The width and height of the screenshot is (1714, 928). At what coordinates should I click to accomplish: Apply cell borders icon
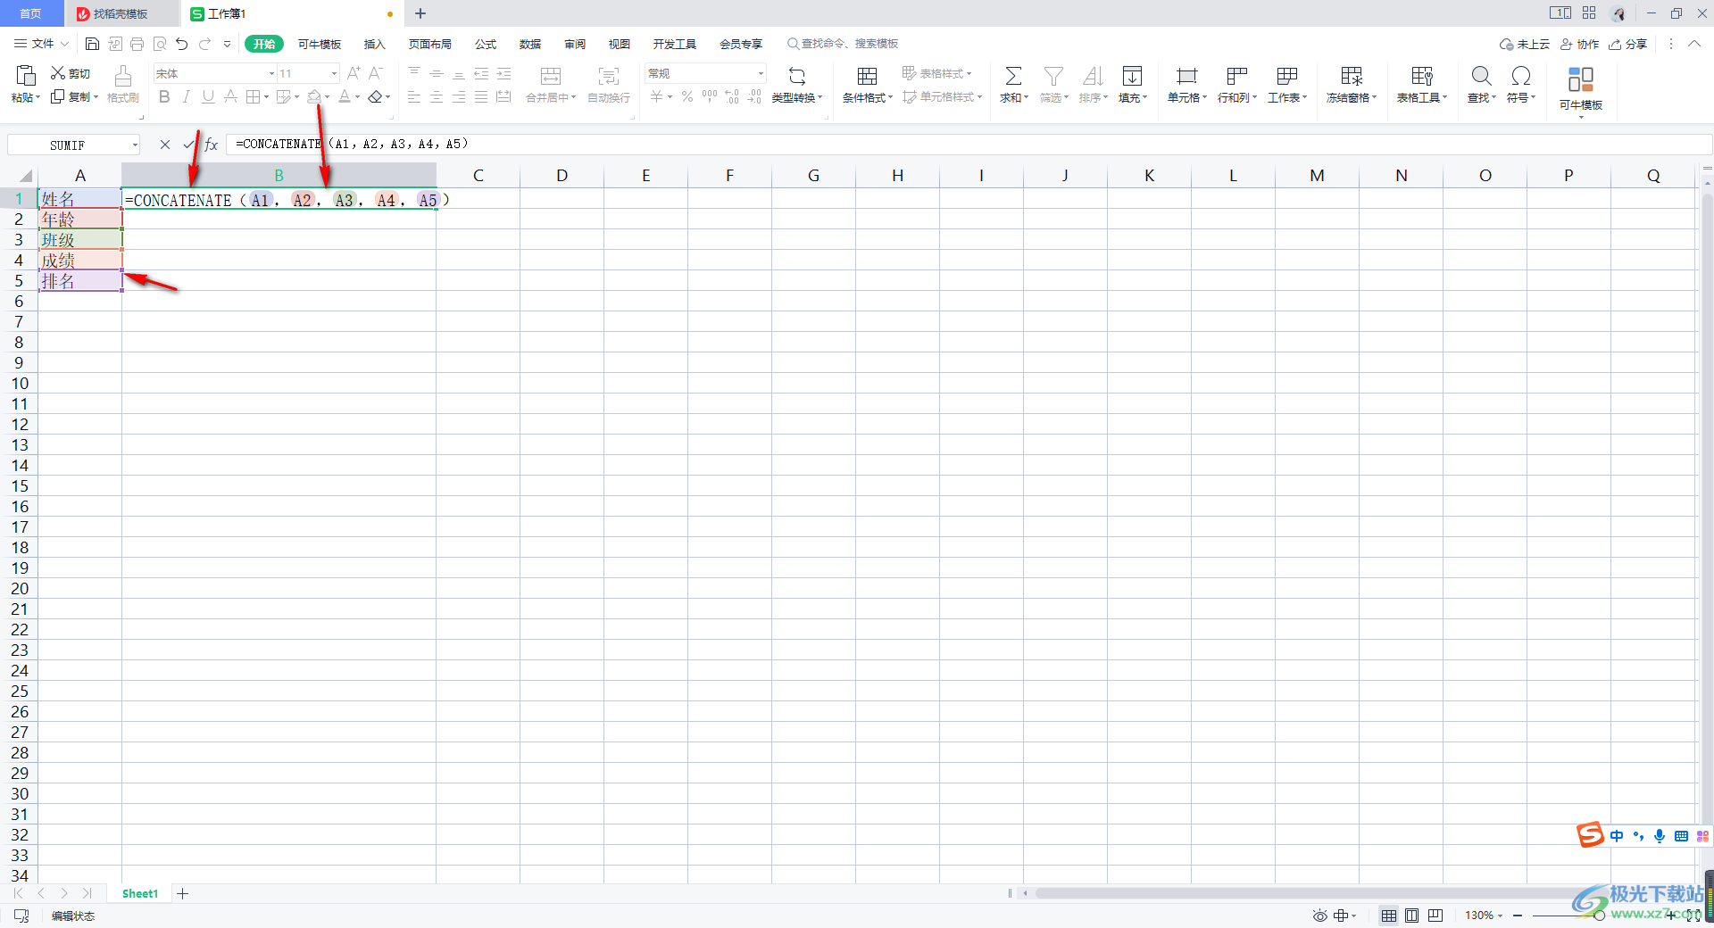(x=253, y=96)
